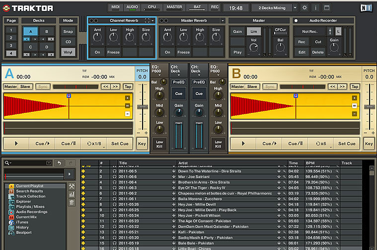Image resolution: width=377 pixels, height=250 pixels.
Task: Toggle Deck B Key lock button
Action: click(x=369, y=144)
